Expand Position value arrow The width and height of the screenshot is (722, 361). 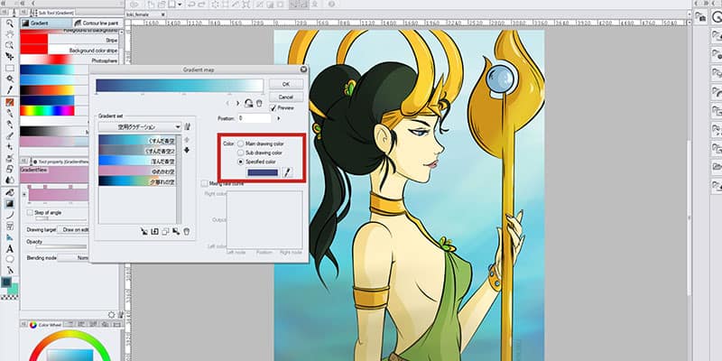tap(278, 118)
